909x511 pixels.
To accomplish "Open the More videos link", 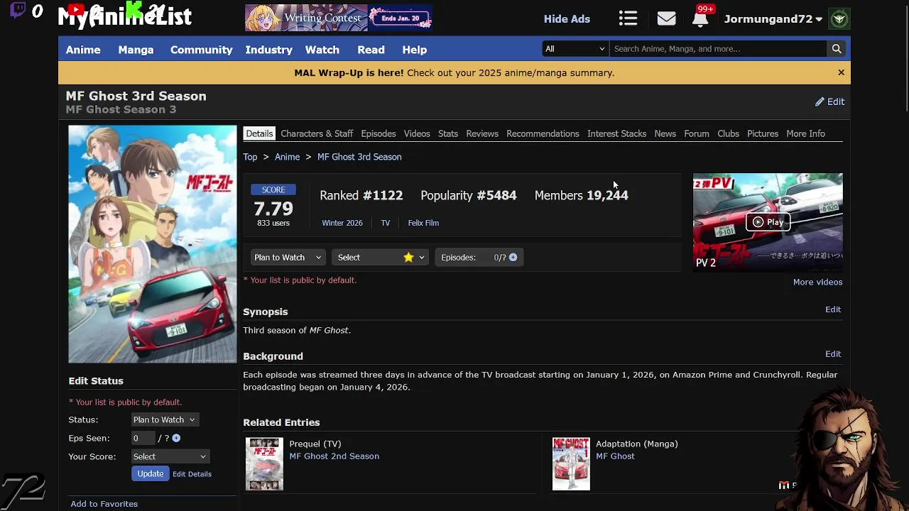I will [x=817, y=282].
